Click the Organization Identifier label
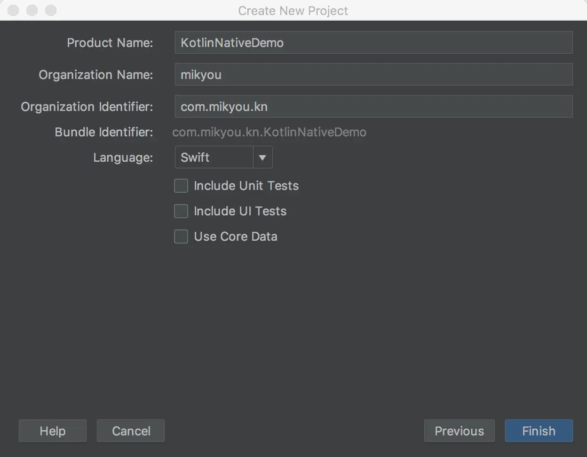Screen dimensions: 587x457 click(87, 107)
